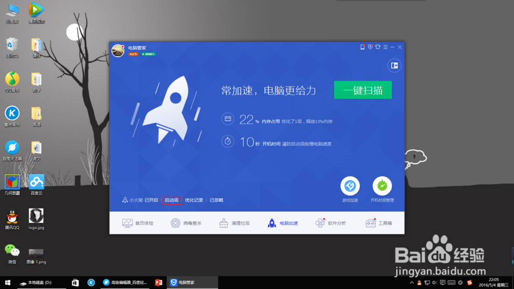
Task: Click the orange LV7 level badge
Action: coord(134,54)
